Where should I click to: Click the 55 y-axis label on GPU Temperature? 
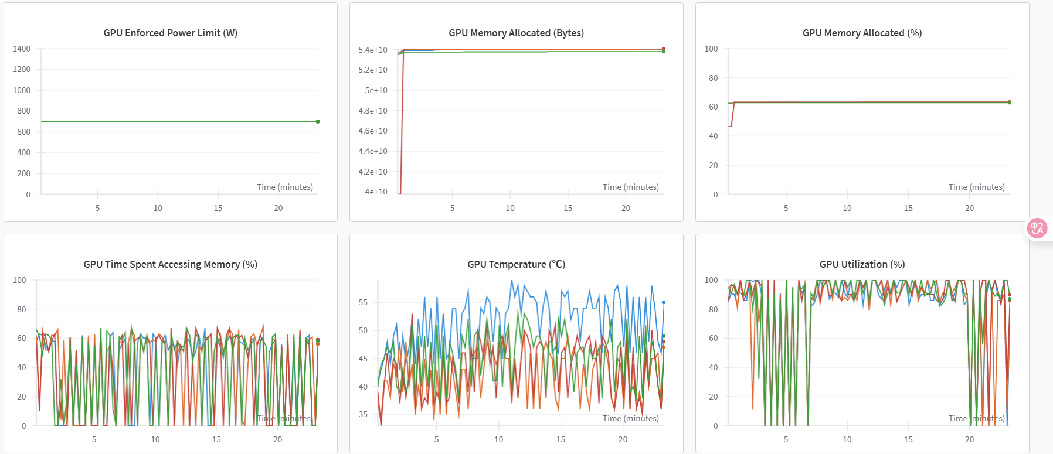coord(363,302)
